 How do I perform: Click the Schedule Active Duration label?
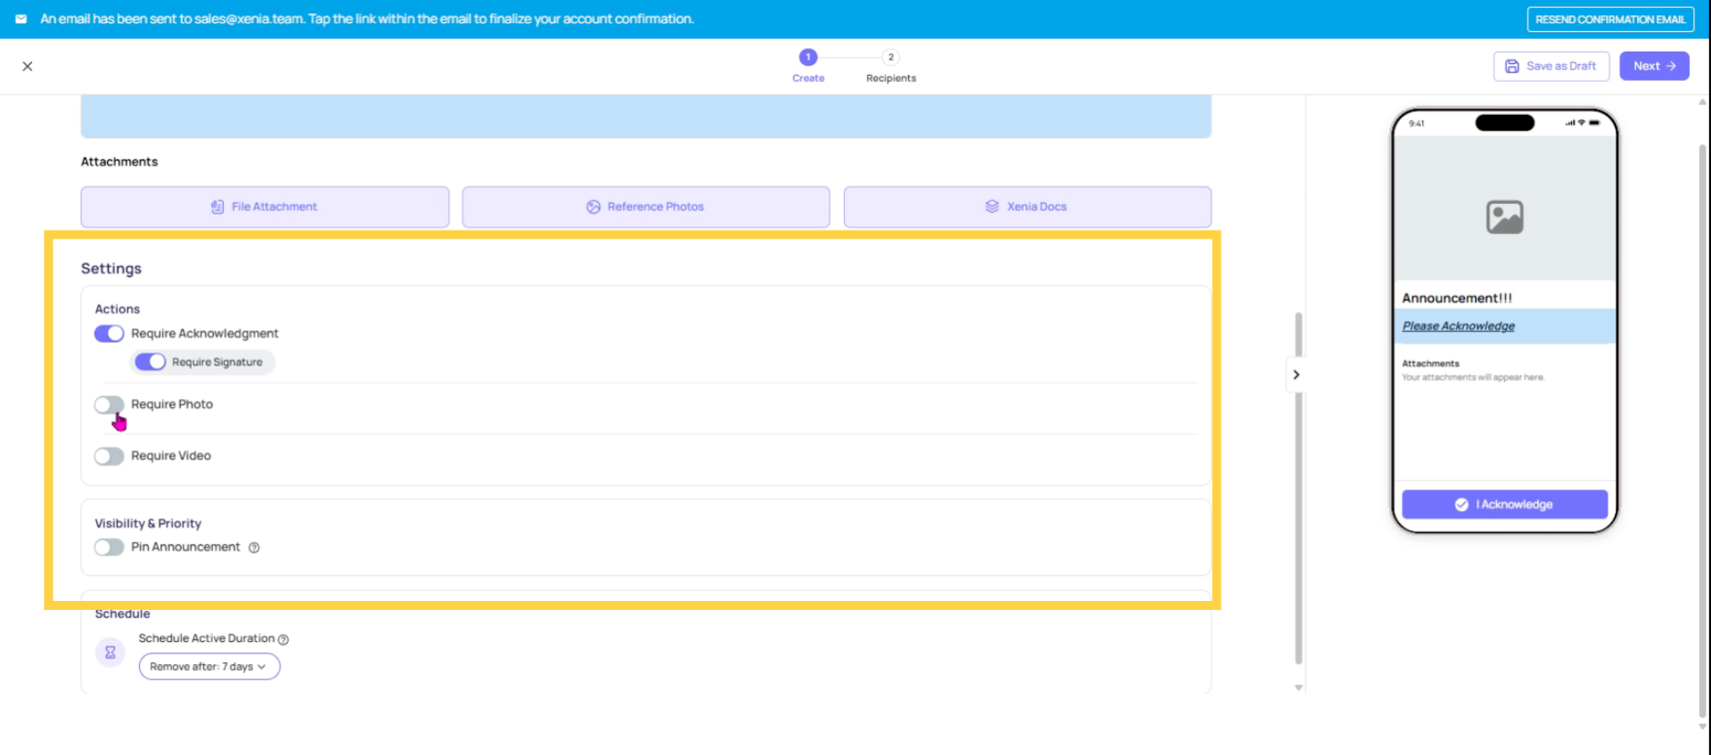tap(207, 638)
